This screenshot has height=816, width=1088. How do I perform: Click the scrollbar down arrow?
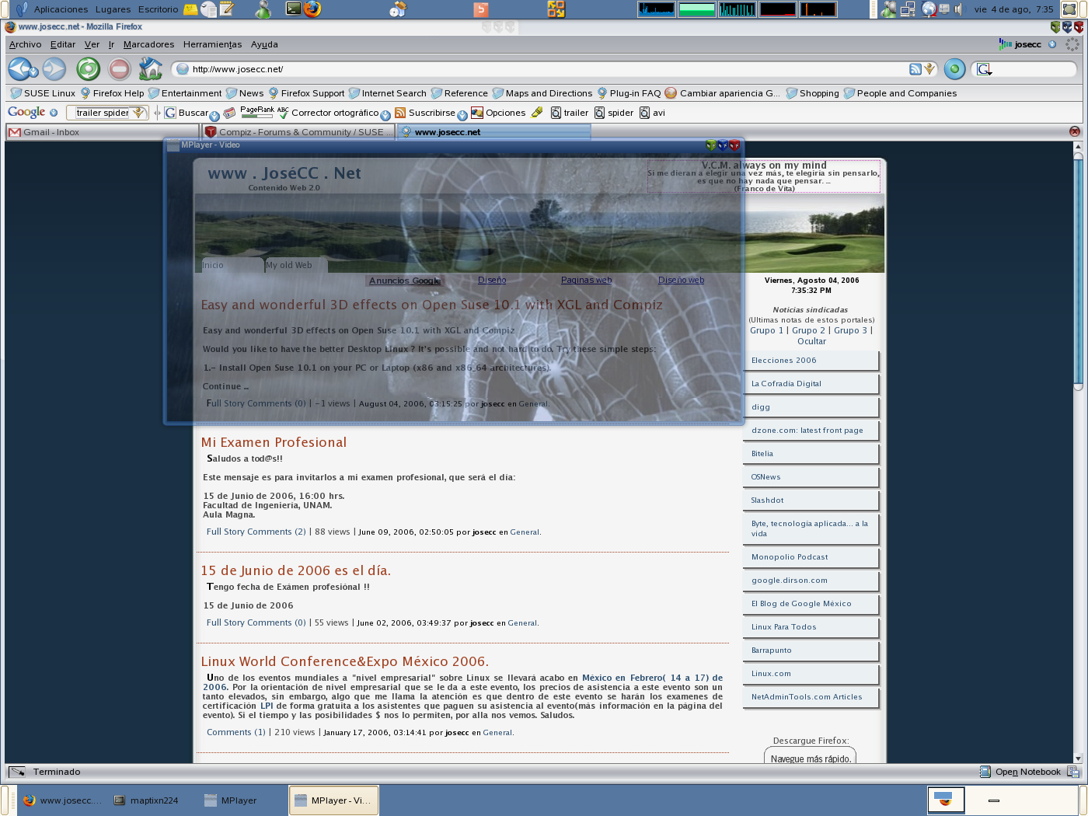tap(1078, 758)
